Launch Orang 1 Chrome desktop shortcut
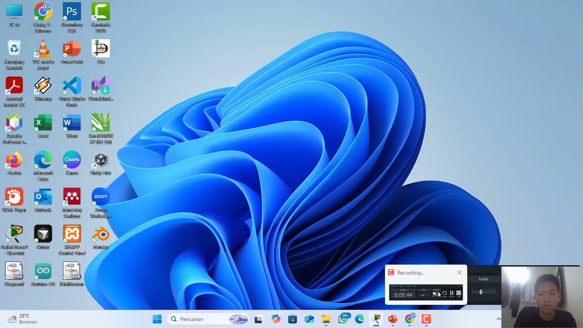583x328 pixels. [x=43, y=18]
